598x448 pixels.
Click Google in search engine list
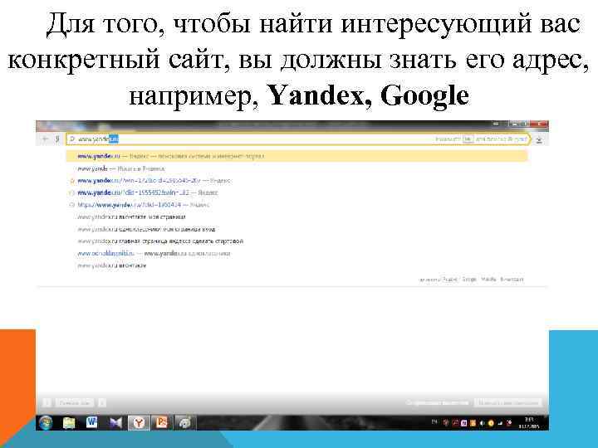(469, 280)
